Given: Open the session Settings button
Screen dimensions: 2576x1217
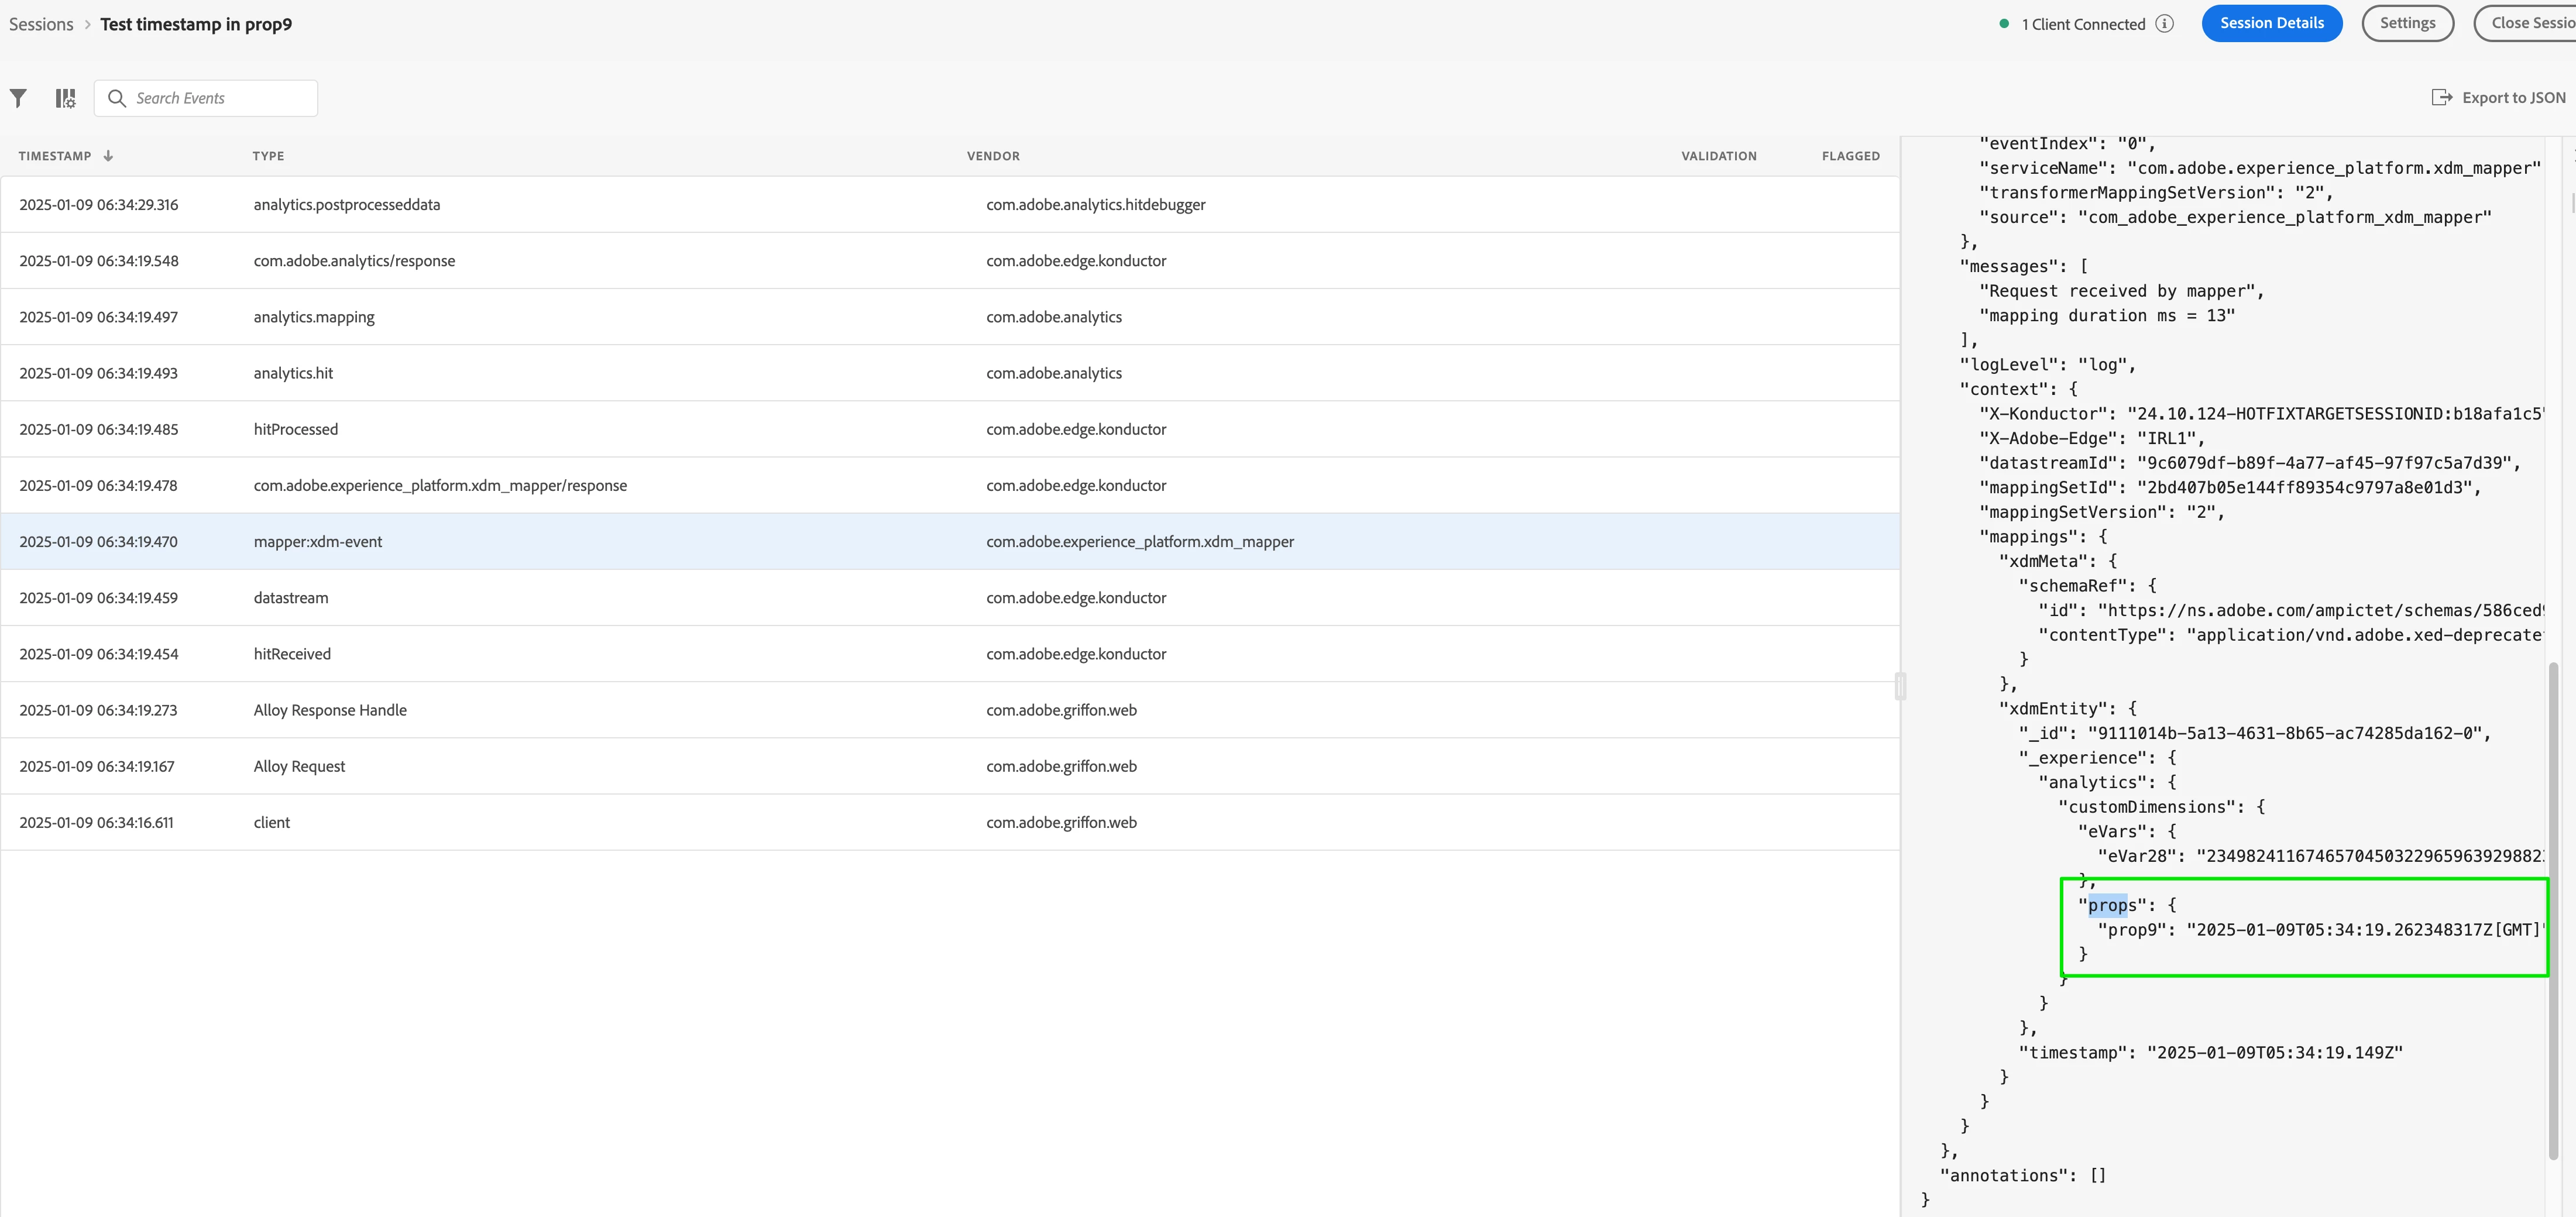Looking at the screenshot, I should (x=2406, y=23).
